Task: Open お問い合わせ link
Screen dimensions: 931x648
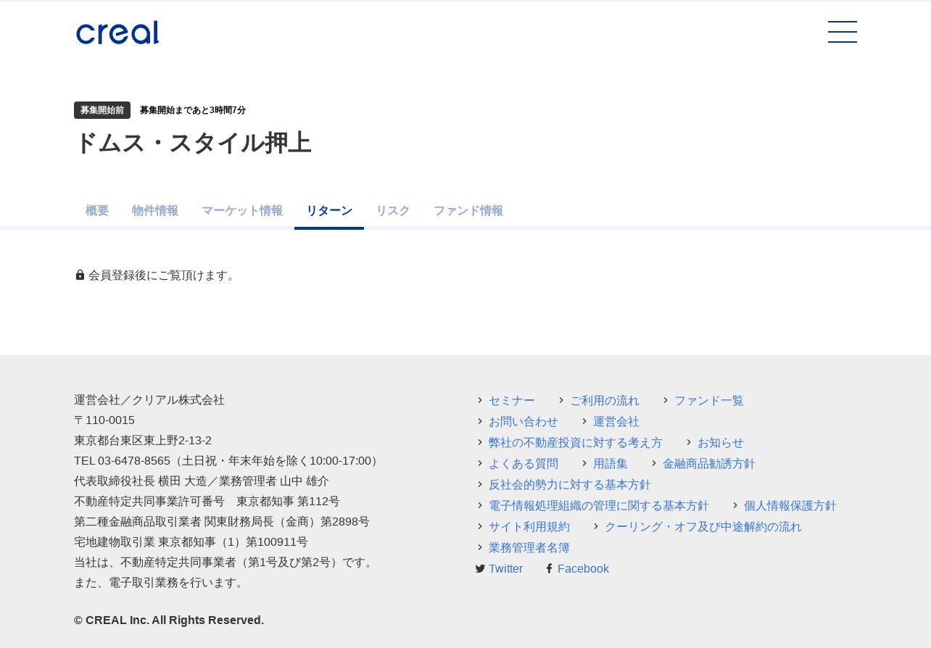Action: (x=524, y=422)
